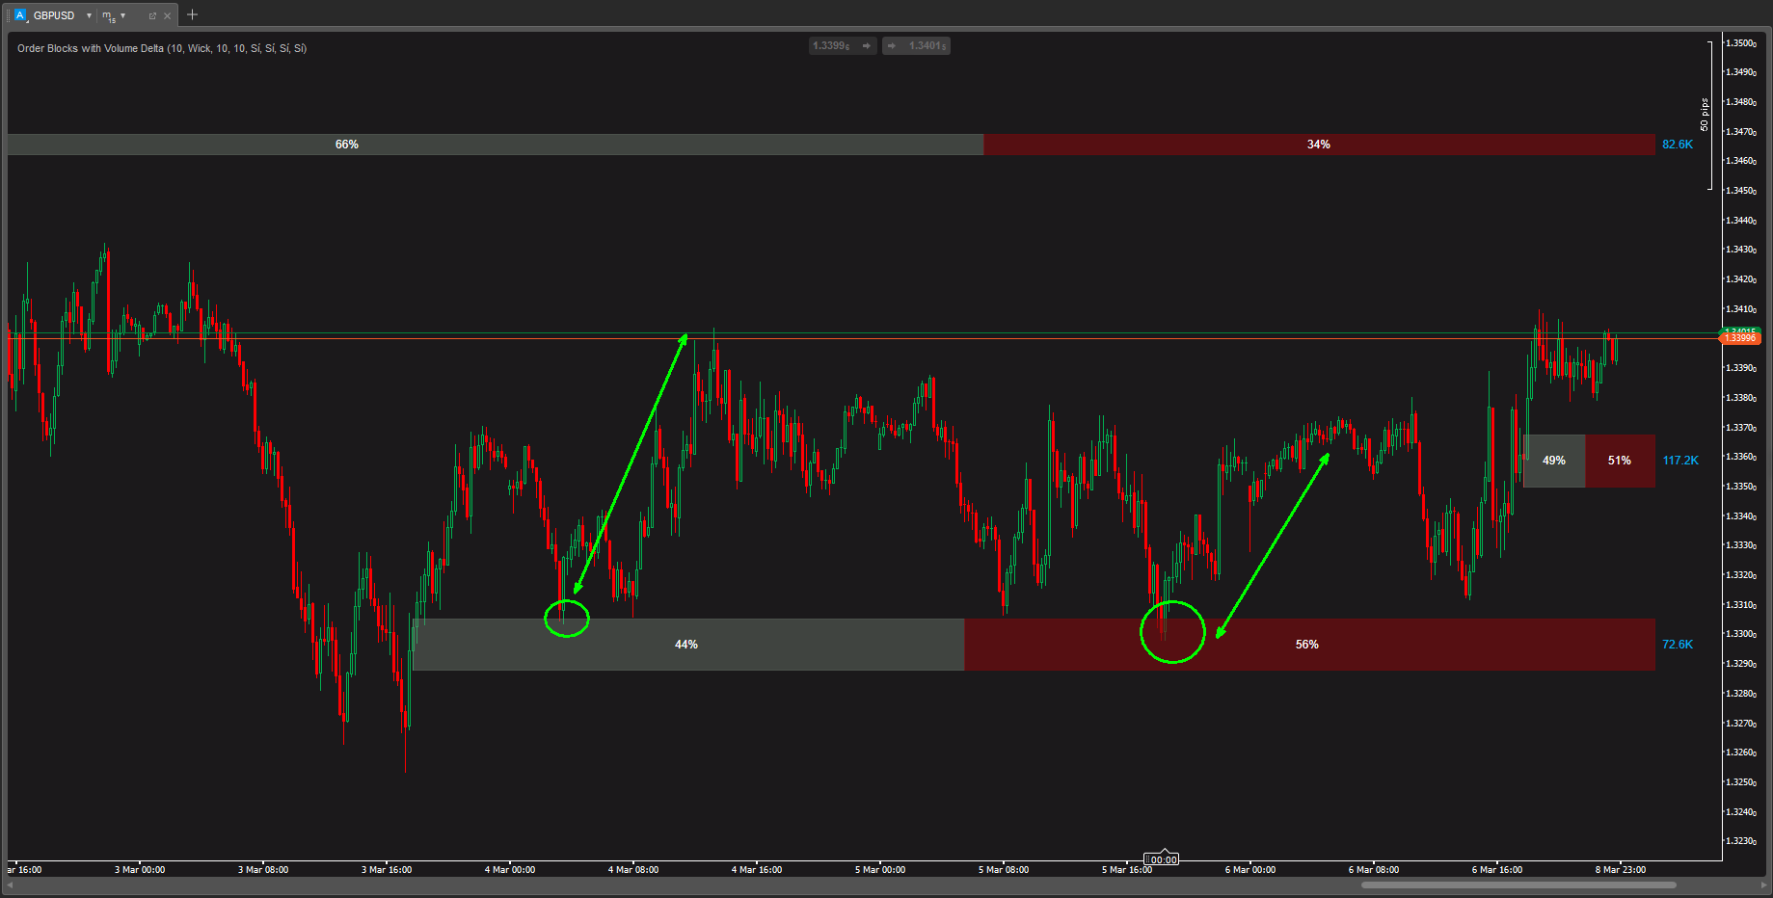Viewport: 1773px width, 898px height.
Task: Click the tab drag handle beside GBPUSD
Action: pos(8,15)
